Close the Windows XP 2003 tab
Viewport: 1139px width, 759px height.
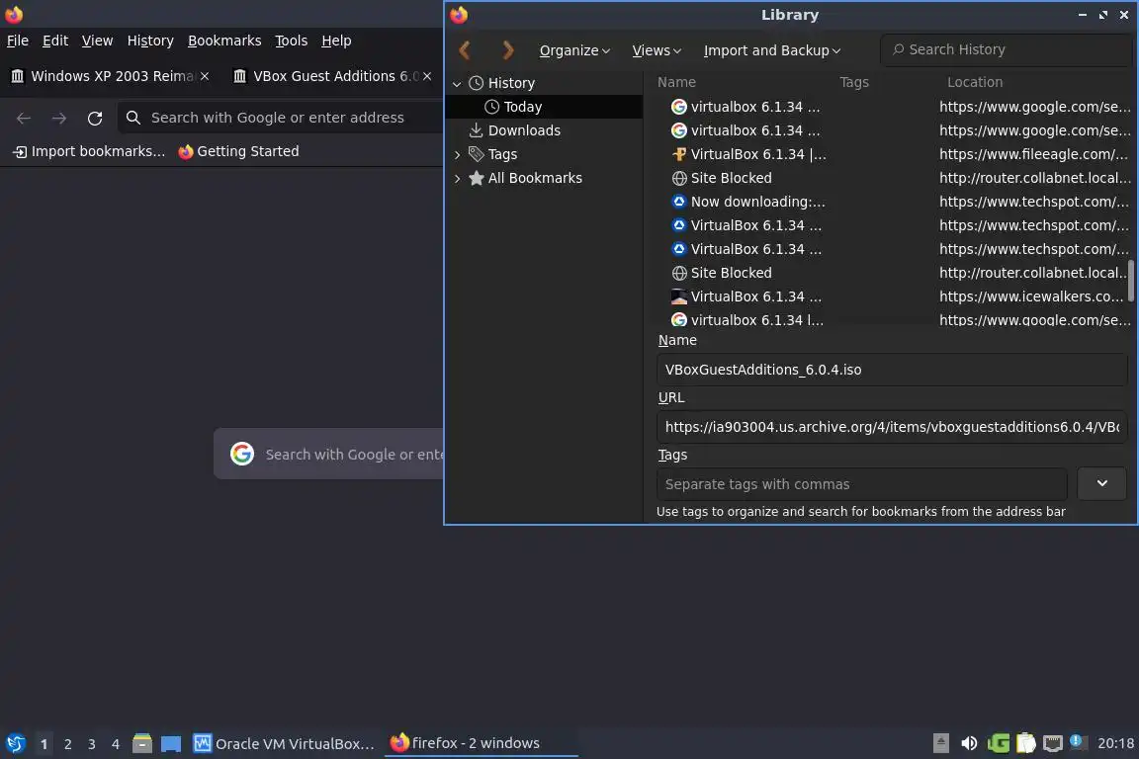(205, 76)
